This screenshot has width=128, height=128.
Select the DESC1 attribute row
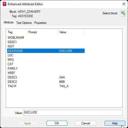[46, 42]
